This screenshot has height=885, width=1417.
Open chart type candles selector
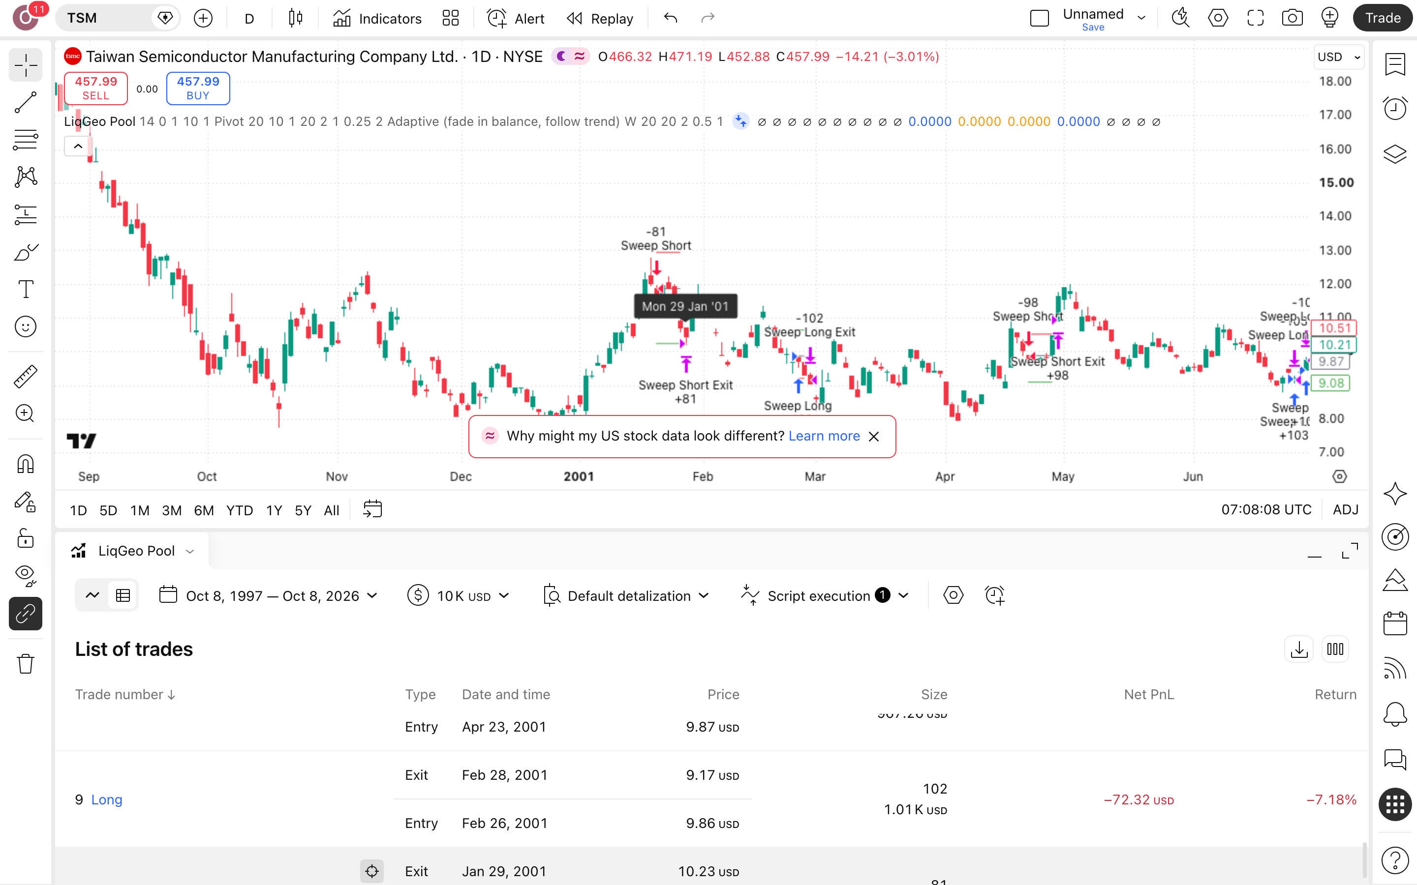pyautogui.click(x=296, y=19)
